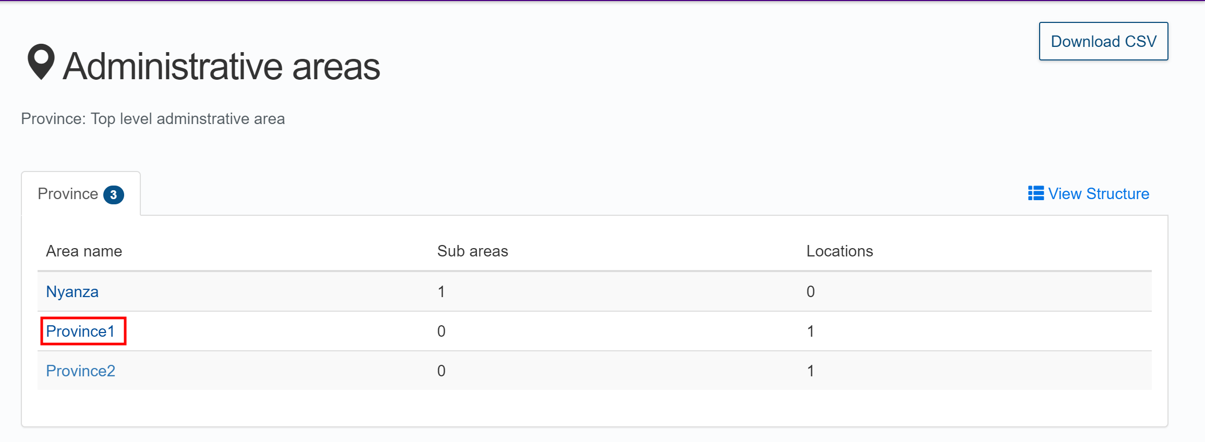Image resolution: width=1205 pixels, height=442 pixels.
Task: Open the Province2 area link
Action: click(80, 371)
